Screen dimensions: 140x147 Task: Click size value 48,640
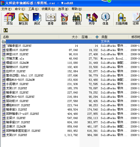click(x=73, y=58)
